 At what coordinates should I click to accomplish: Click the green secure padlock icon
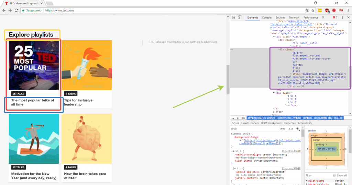click(x=23, y=10)
